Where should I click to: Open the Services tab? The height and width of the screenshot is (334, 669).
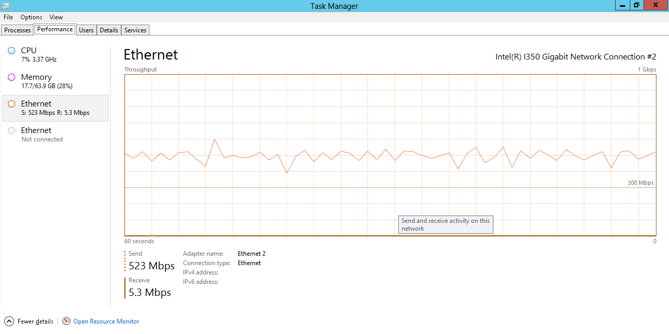click(x=135, y=30)
